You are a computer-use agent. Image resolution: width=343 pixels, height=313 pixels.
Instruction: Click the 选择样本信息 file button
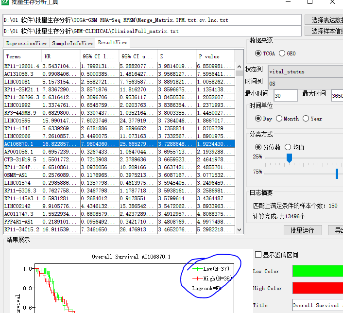coord(324,31)
